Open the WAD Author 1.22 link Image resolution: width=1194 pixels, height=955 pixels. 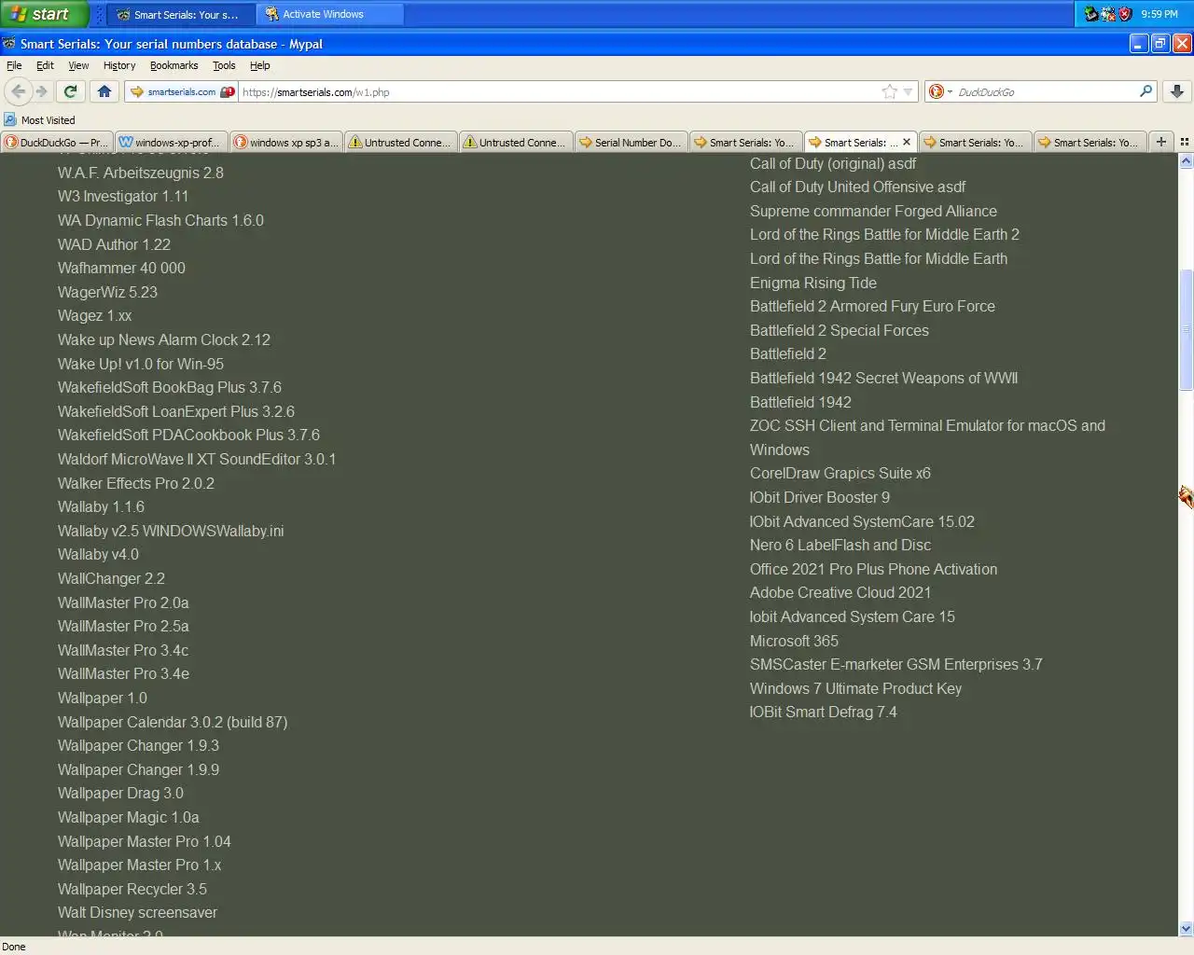point(114,244)
